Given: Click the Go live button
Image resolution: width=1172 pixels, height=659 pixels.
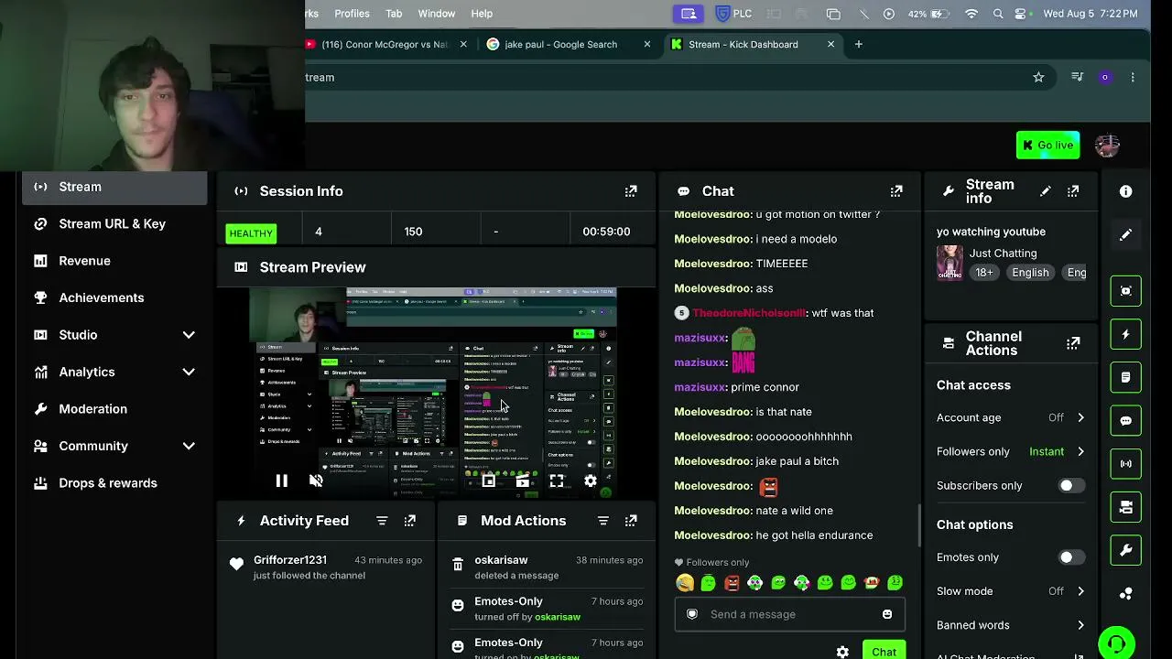Looking at the screenshot, I should pos(1047,146).
